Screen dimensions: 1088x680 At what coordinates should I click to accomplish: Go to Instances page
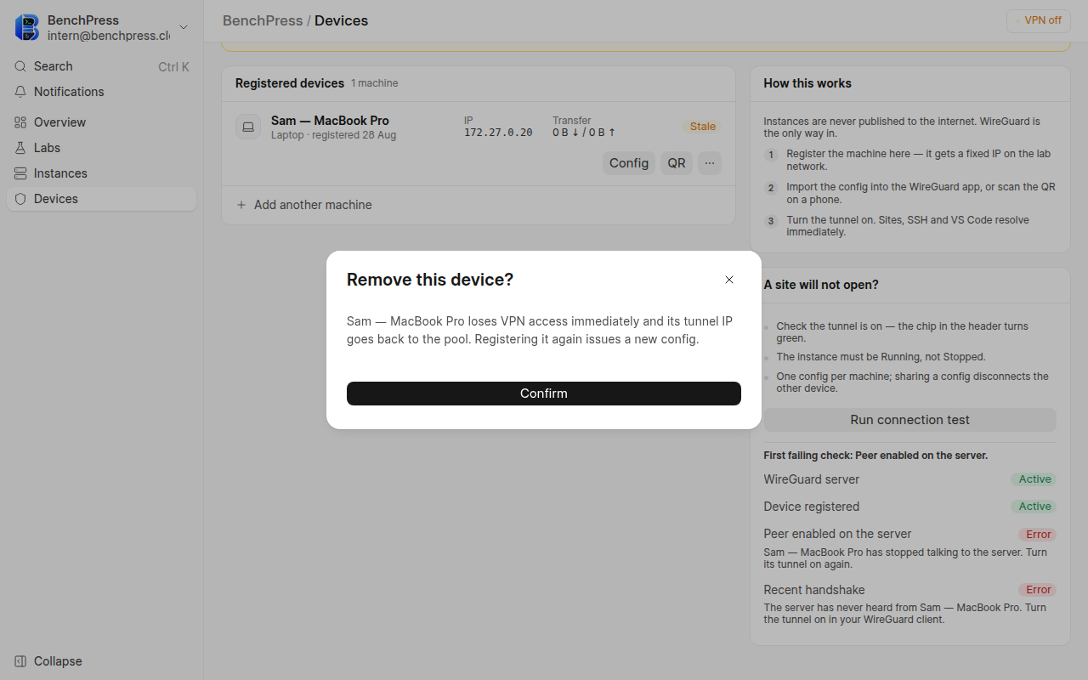point(102,173)
